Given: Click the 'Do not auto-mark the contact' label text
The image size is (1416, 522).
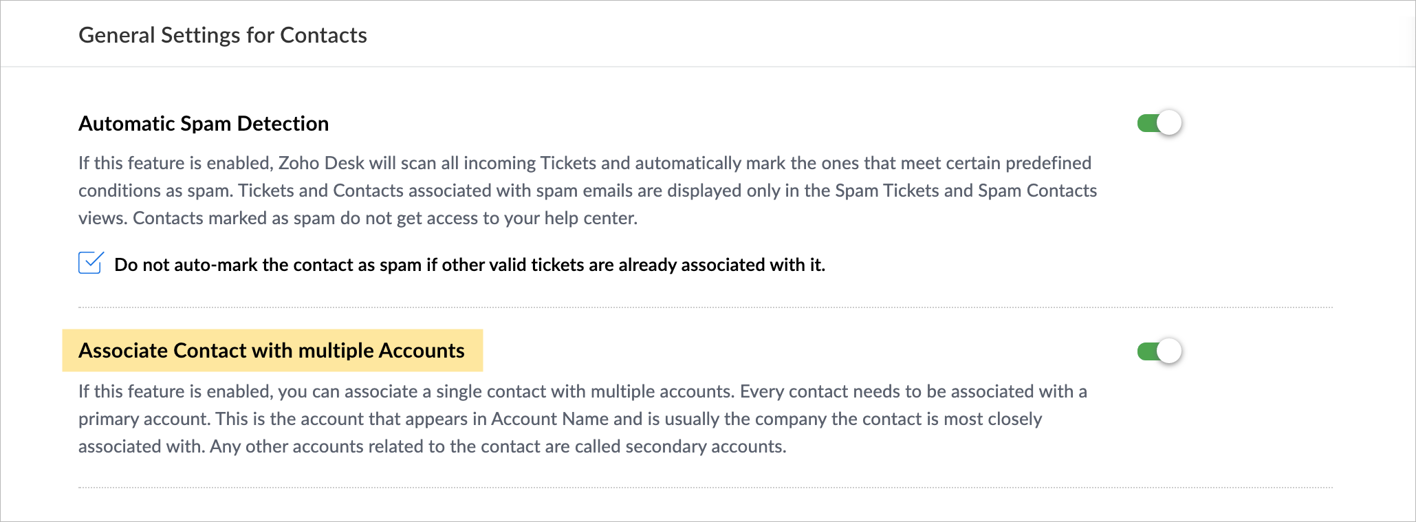Looking at the screenshot, I should click(469, 265).
